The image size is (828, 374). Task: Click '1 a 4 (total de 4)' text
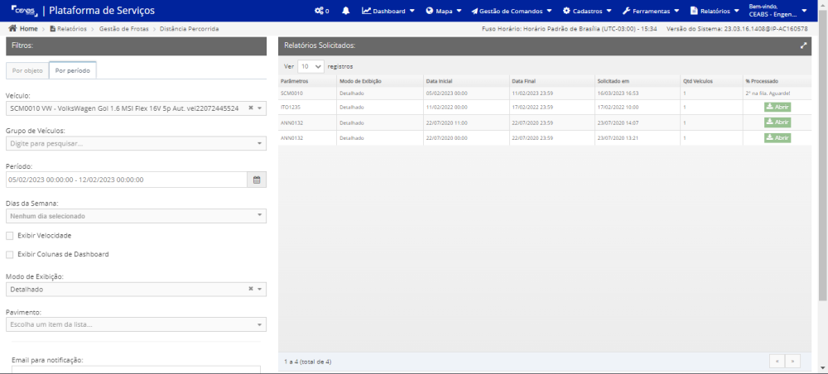click(307, 362)
